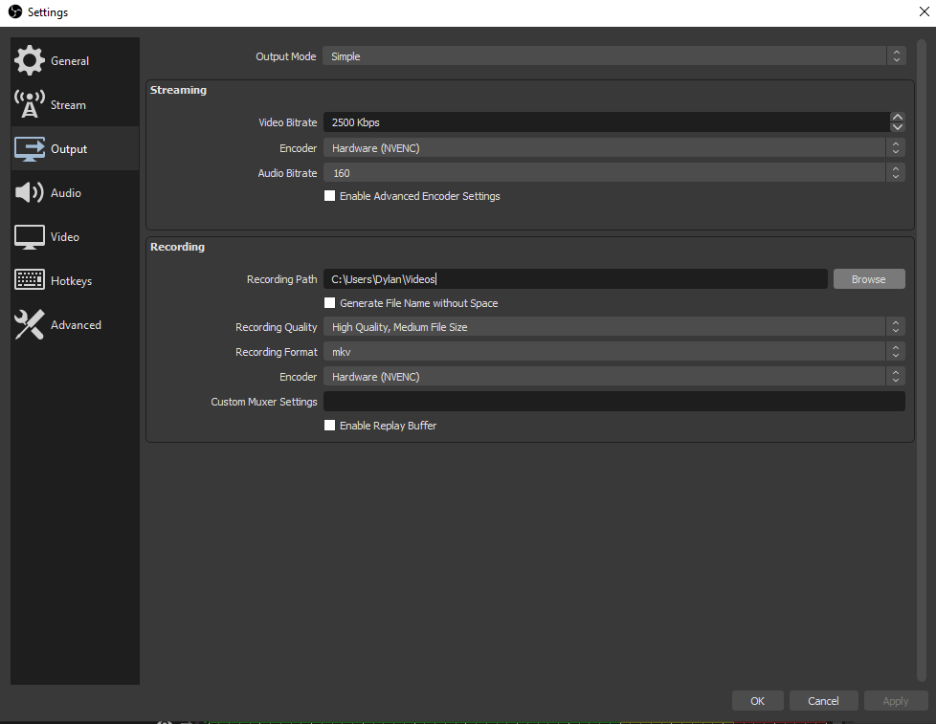Open the Output Mode dropdown

[614, 56]
